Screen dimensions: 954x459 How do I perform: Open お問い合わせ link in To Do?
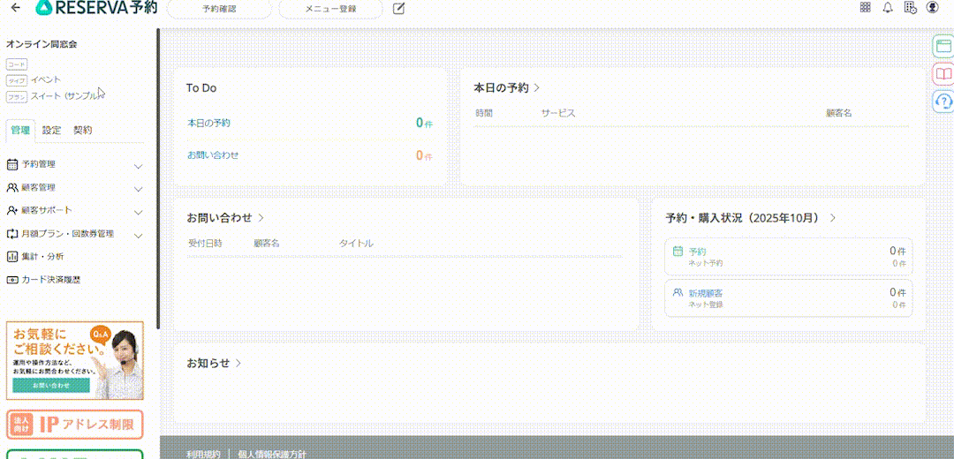tap(213, 155)
